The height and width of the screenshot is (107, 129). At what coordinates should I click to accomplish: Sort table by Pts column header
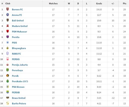point(124,4)
